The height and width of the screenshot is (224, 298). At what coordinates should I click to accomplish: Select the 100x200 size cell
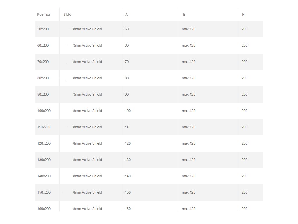pos(44,111)
